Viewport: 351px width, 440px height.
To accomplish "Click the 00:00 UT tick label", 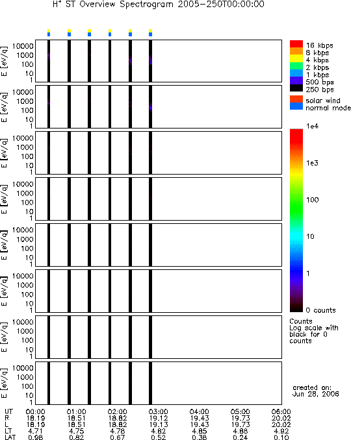I will coord(35,411).
